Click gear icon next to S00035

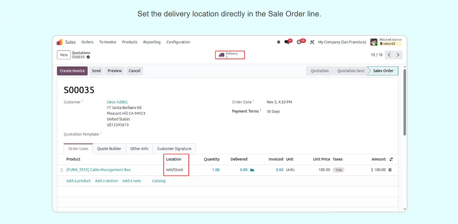coord(88,57)
